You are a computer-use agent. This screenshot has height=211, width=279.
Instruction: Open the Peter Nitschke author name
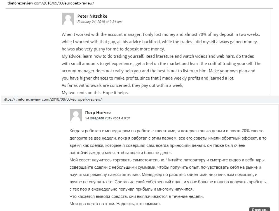click(92, 16)
